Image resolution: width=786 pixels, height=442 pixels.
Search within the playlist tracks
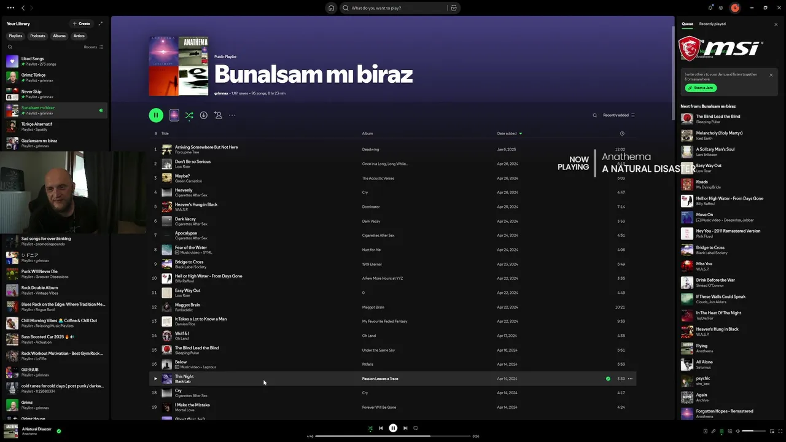pyautogui.click(x=594, y=115)
